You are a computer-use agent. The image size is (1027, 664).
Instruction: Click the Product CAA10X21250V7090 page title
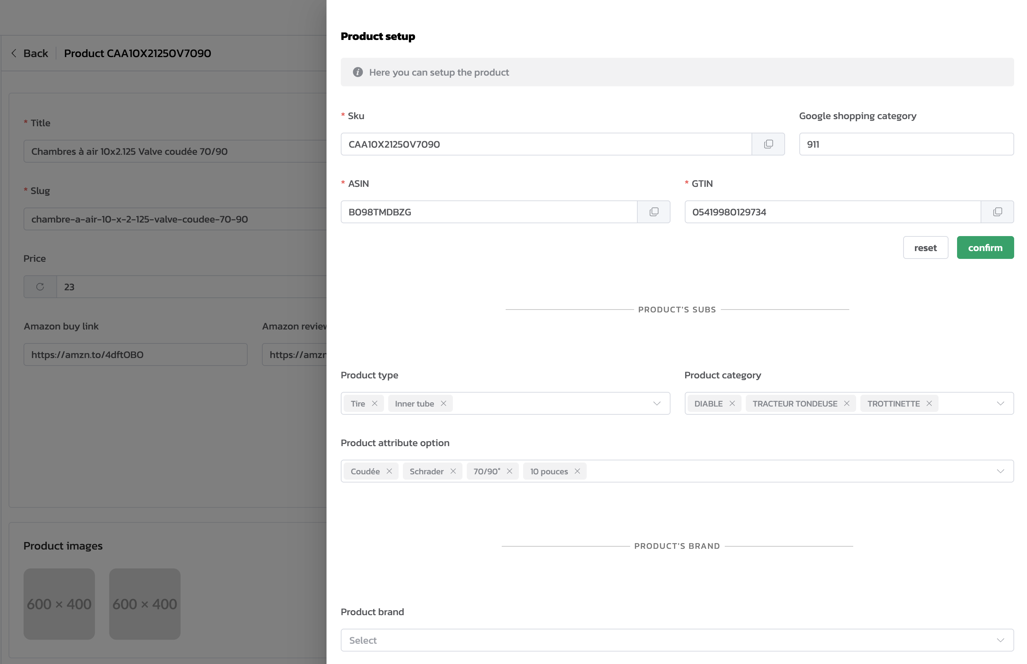(x=138, y=53)
